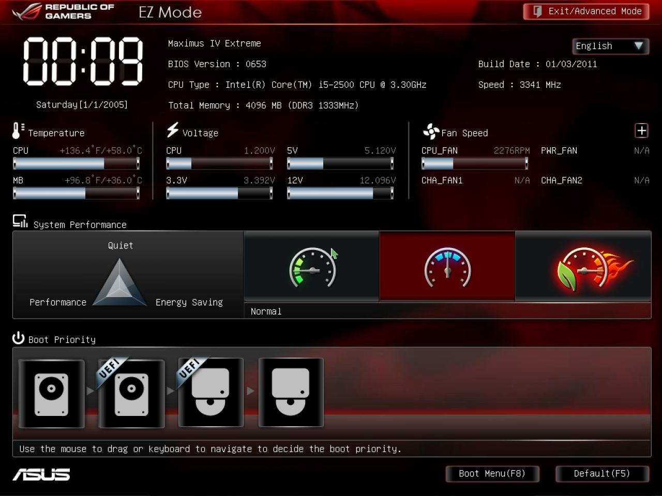
Task: Click the Normal mode description text
Action: coord(266,312)
